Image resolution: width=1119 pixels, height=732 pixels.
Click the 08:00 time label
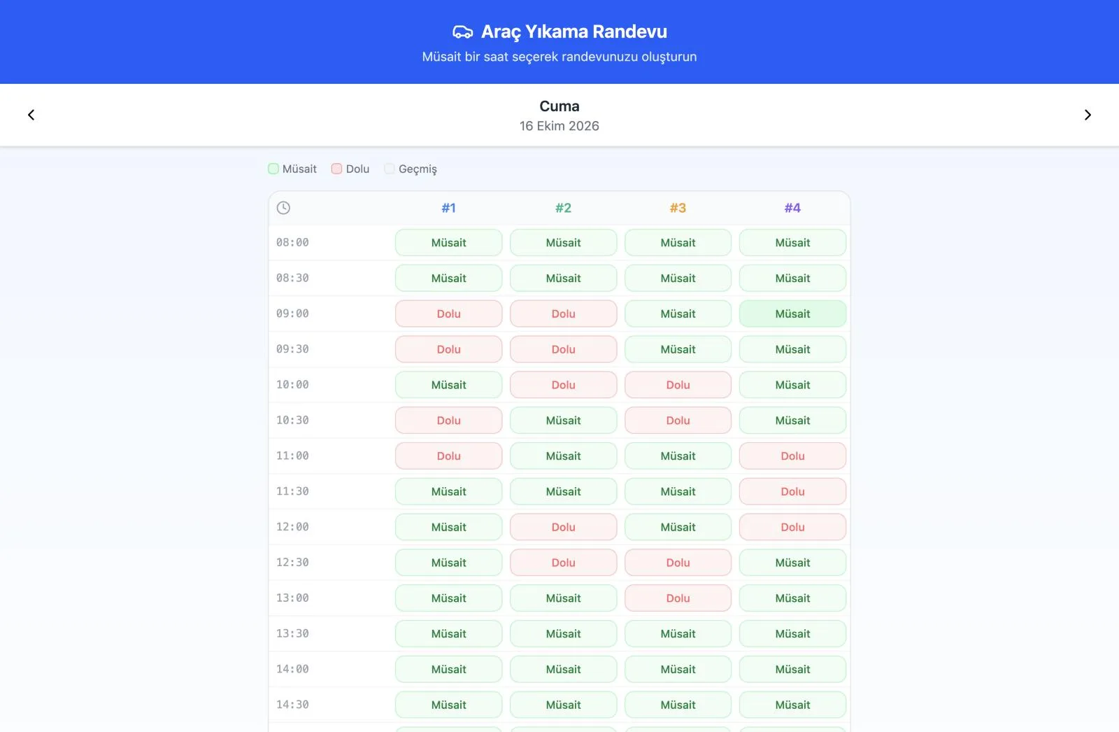tap(292, 243)
